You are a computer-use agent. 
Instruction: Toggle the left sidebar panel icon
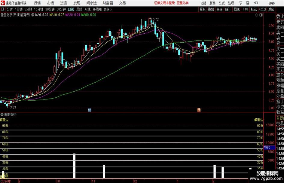(2, 9)
